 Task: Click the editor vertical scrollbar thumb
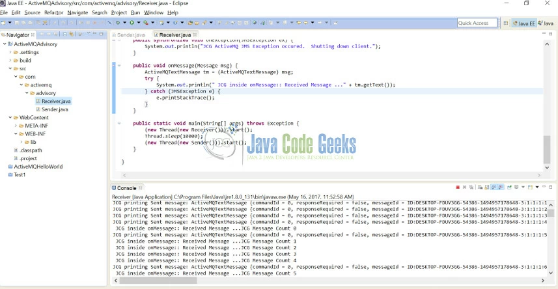point(547,149)
